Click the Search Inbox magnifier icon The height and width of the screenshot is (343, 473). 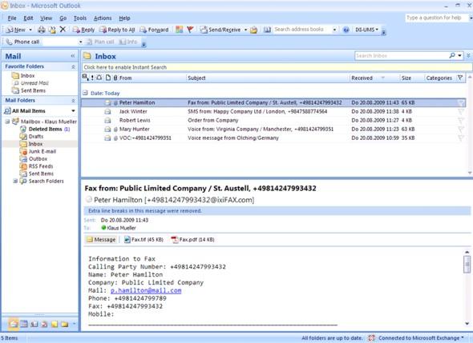[x=452, y=55]
